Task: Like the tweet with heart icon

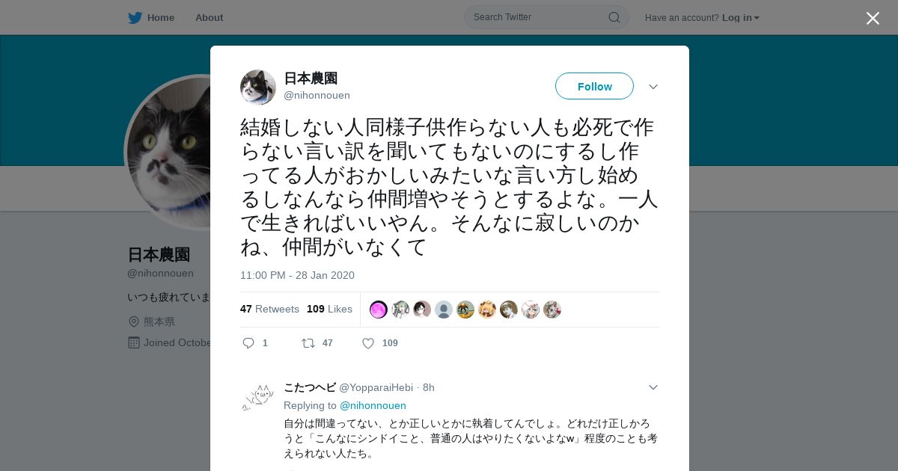Action: point(368,343)
